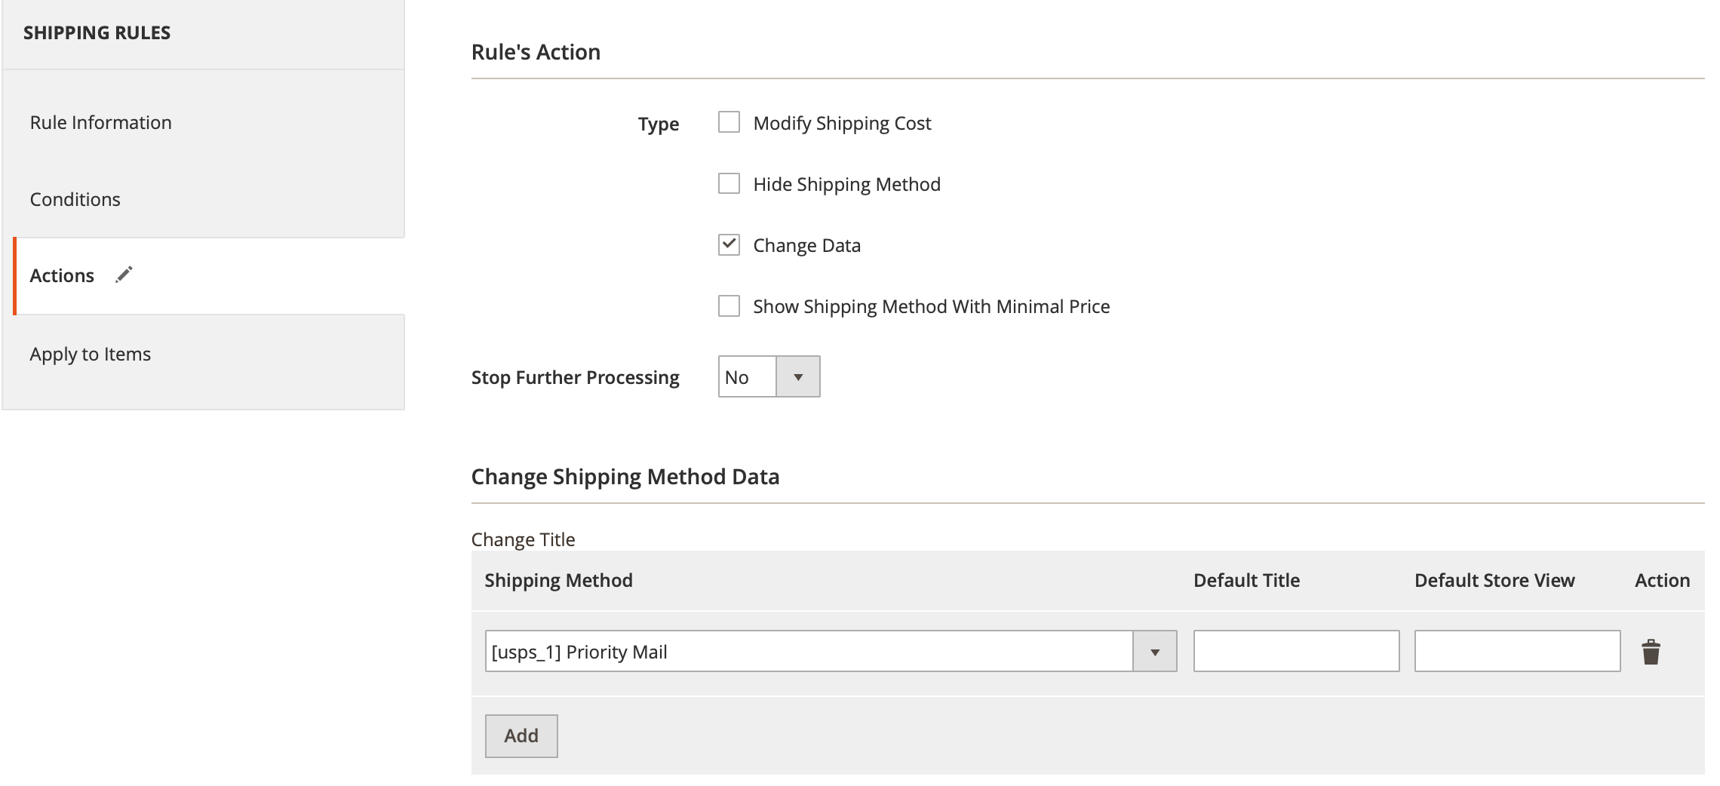This screenshot has height=786, width=1720.
Task: Click the Stop Further Processing label
Action: coord(575,377)
